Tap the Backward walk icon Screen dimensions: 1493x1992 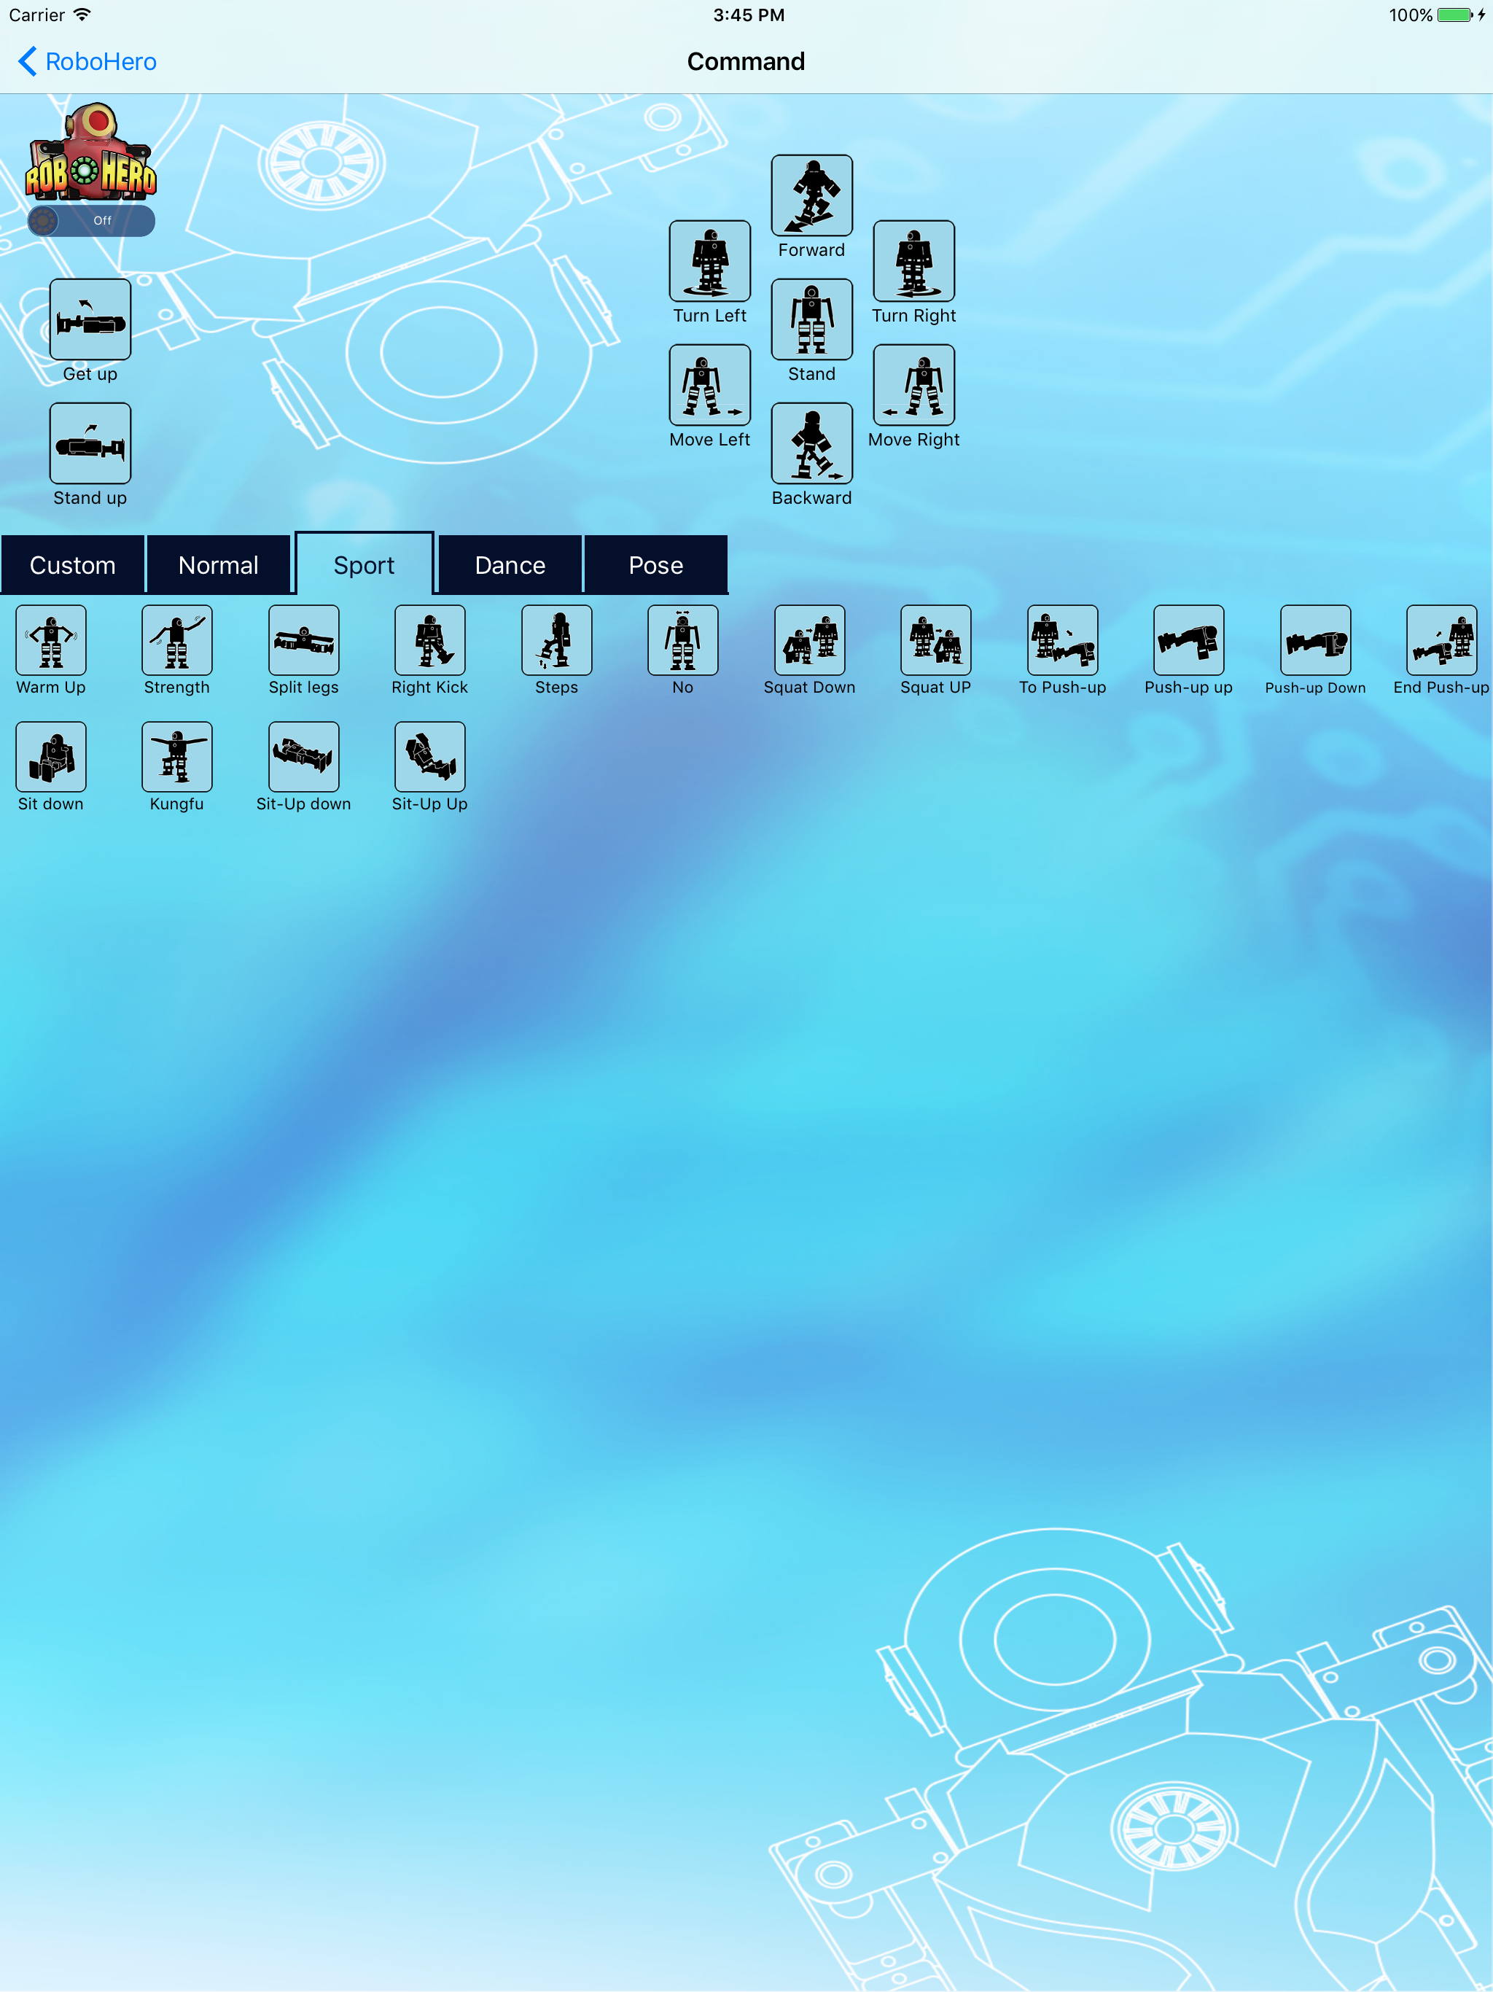[x=811, y=443]
